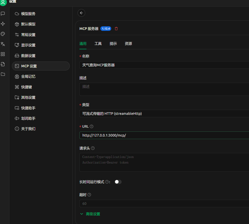Open 常规设置 page
The height and width of the screenshot is (224, 249).
click(x=41, y=35)
